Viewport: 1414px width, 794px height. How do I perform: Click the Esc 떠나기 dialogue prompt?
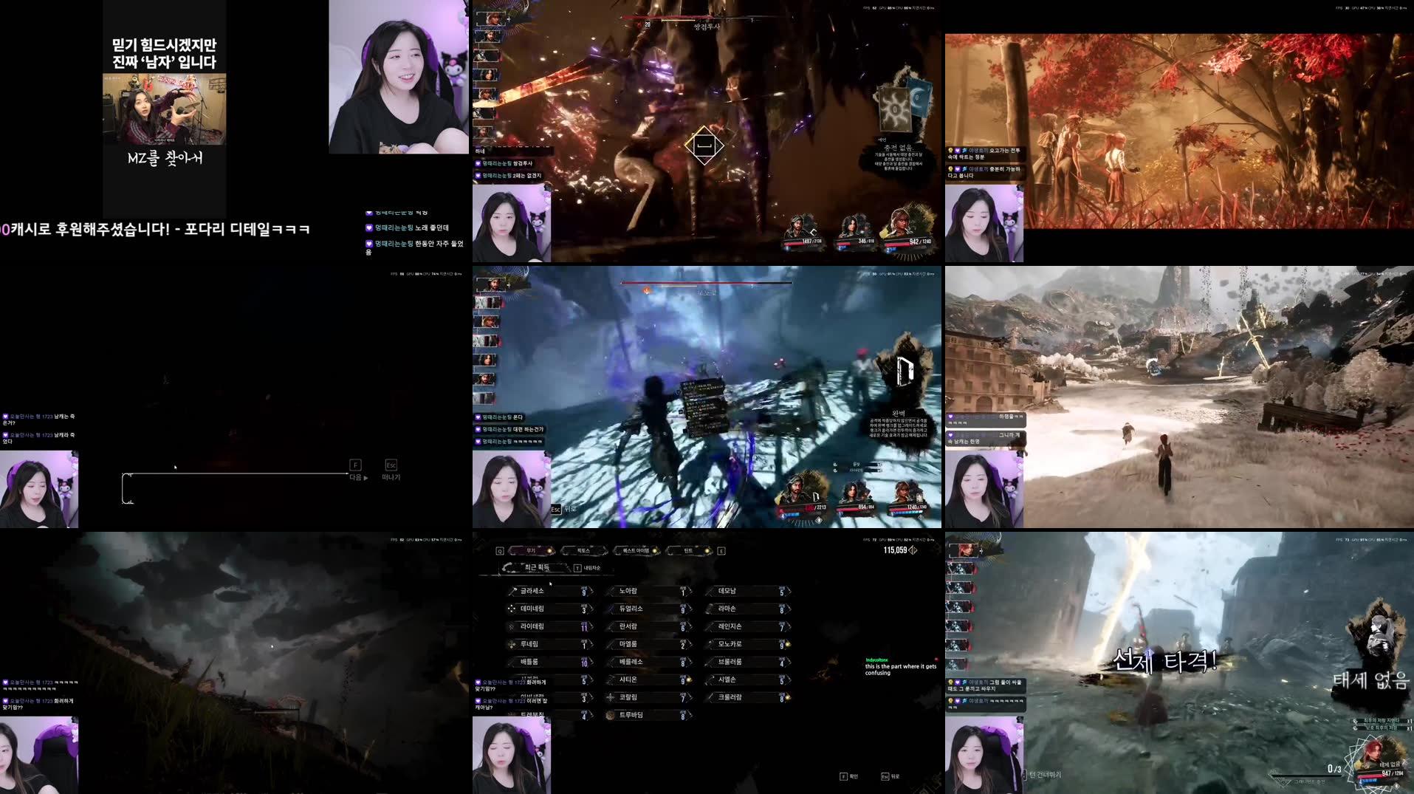tap(391, 470)
